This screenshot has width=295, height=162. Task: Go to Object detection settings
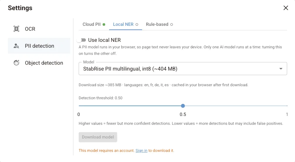click(x=39, y=63)
